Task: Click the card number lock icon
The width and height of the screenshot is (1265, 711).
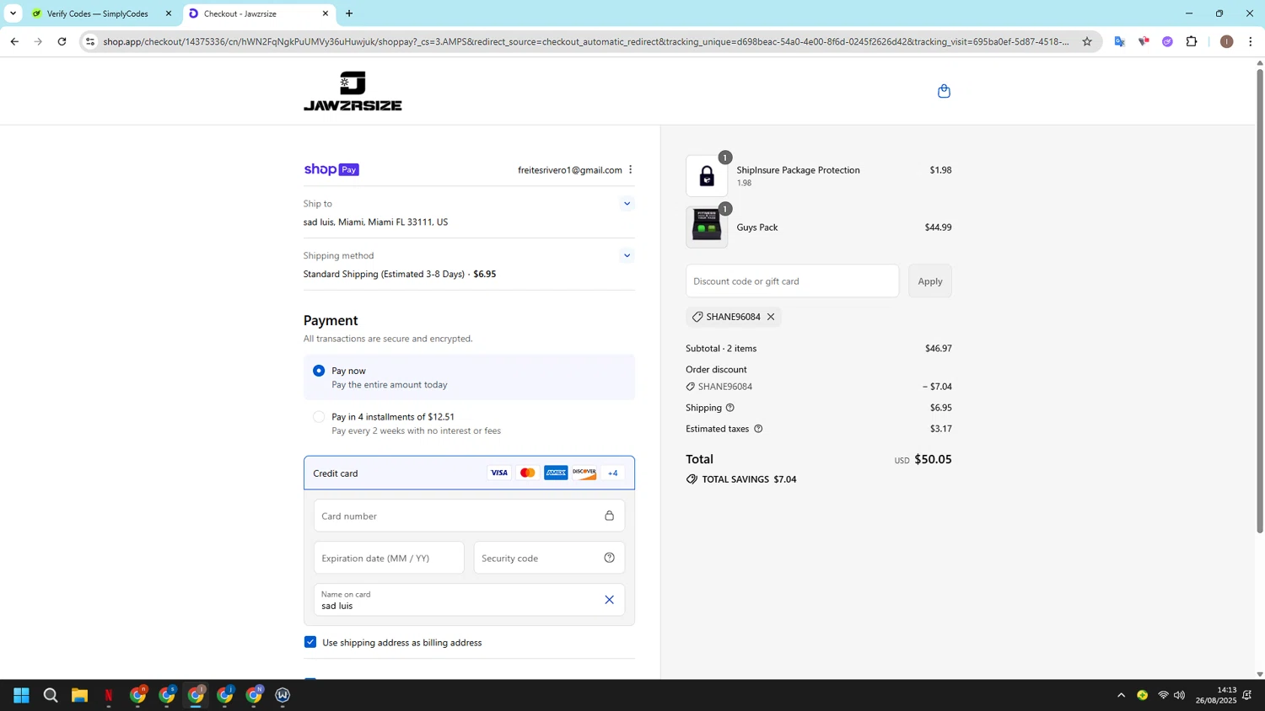Action: [x=609, y=516]
